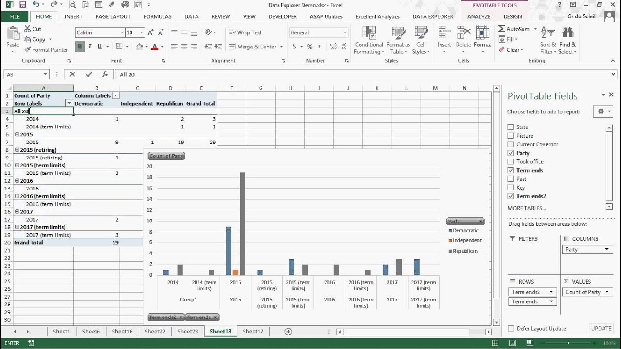
Task: Click Insert Function fx icon
Action: 105,74
